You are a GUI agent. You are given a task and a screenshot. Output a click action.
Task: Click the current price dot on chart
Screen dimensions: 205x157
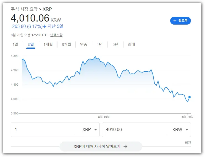click(190, 97)
